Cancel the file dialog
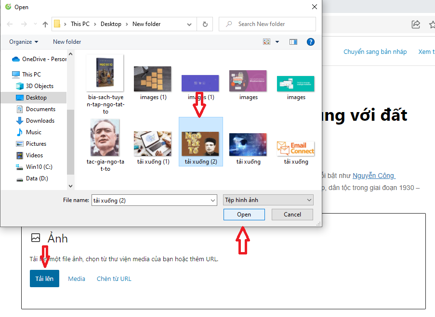Viewport: 435px width, 317px height. (x=292, y=215)
